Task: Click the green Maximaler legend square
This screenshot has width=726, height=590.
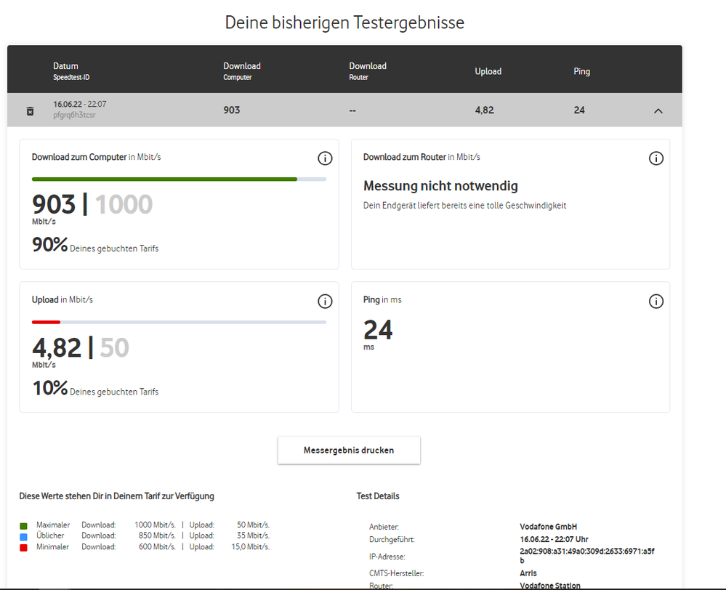Action: tap(24, 525)
